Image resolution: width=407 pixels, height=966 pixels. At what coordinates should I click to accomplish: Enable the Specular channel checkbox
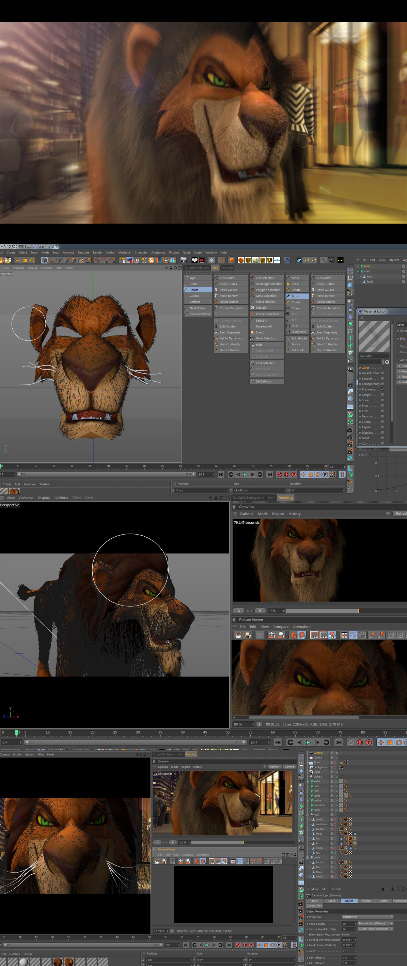(x=382, y=378)
